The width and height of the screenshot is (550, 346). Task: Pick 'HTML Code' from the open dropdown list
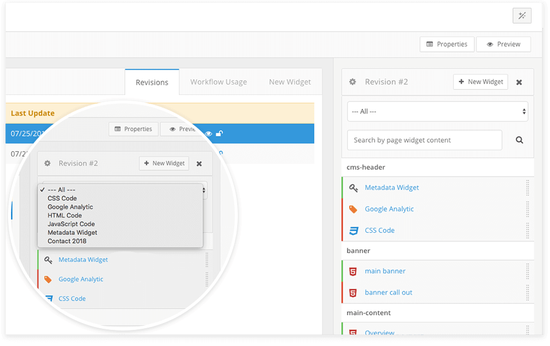point(65,215)
